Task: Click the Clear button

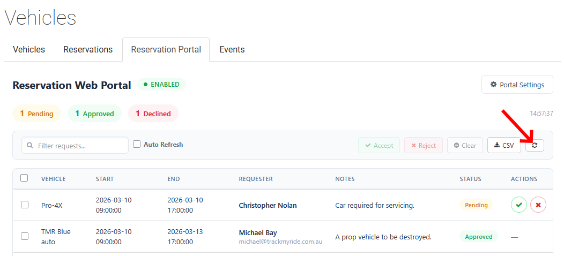Action: (465, 145)
